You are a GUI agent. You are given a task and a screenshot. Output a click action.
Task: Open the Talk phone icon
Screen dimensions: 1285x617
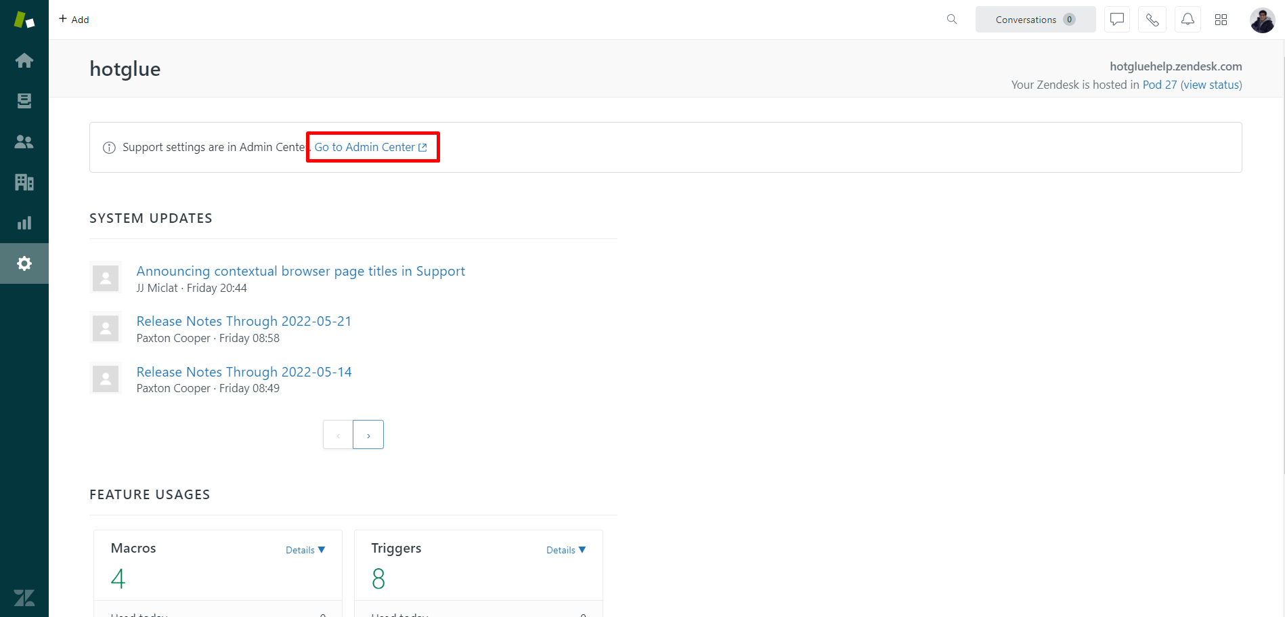pyautogui.click(x=1152, y=20)
